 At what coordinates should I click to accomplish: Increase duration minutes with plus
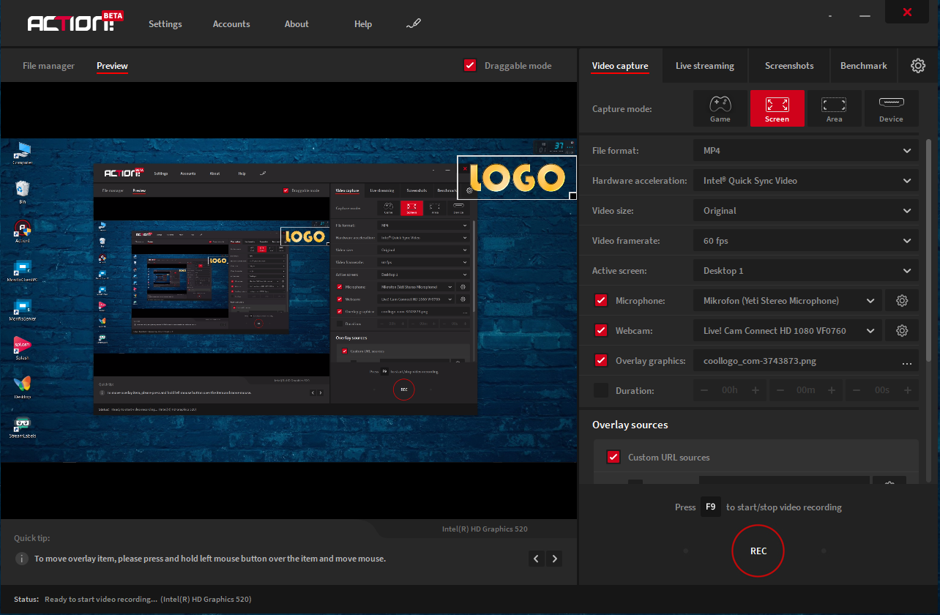[x=832, y=390]
